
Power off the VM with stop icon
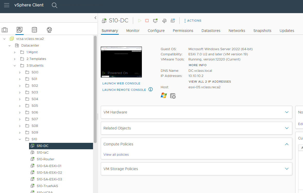tap(147, 21)
